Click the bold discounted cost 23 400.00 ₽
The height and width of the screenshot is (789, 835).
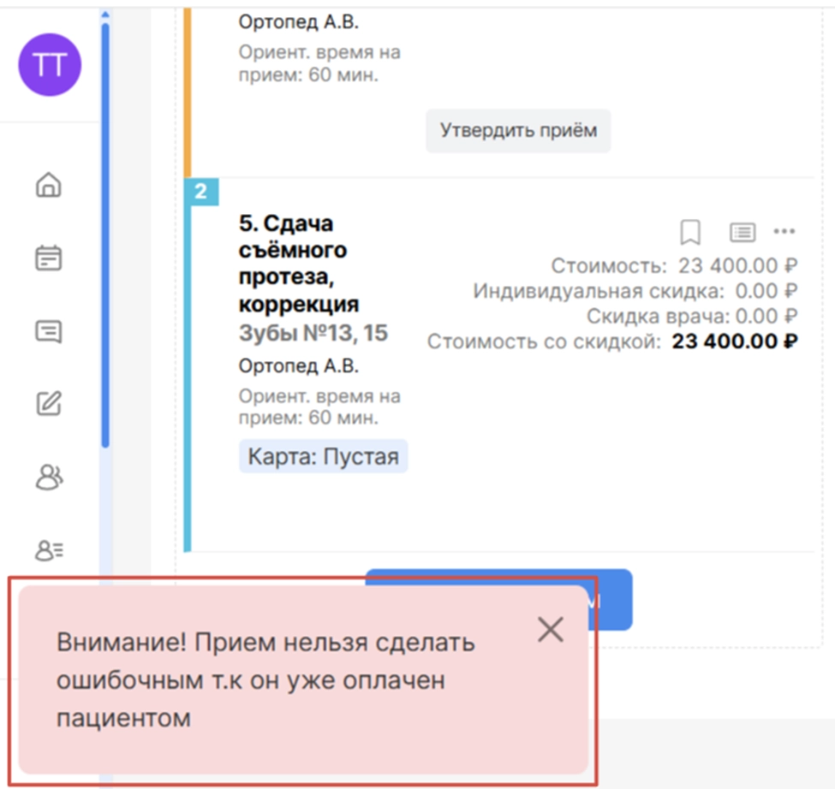[734, 342]
